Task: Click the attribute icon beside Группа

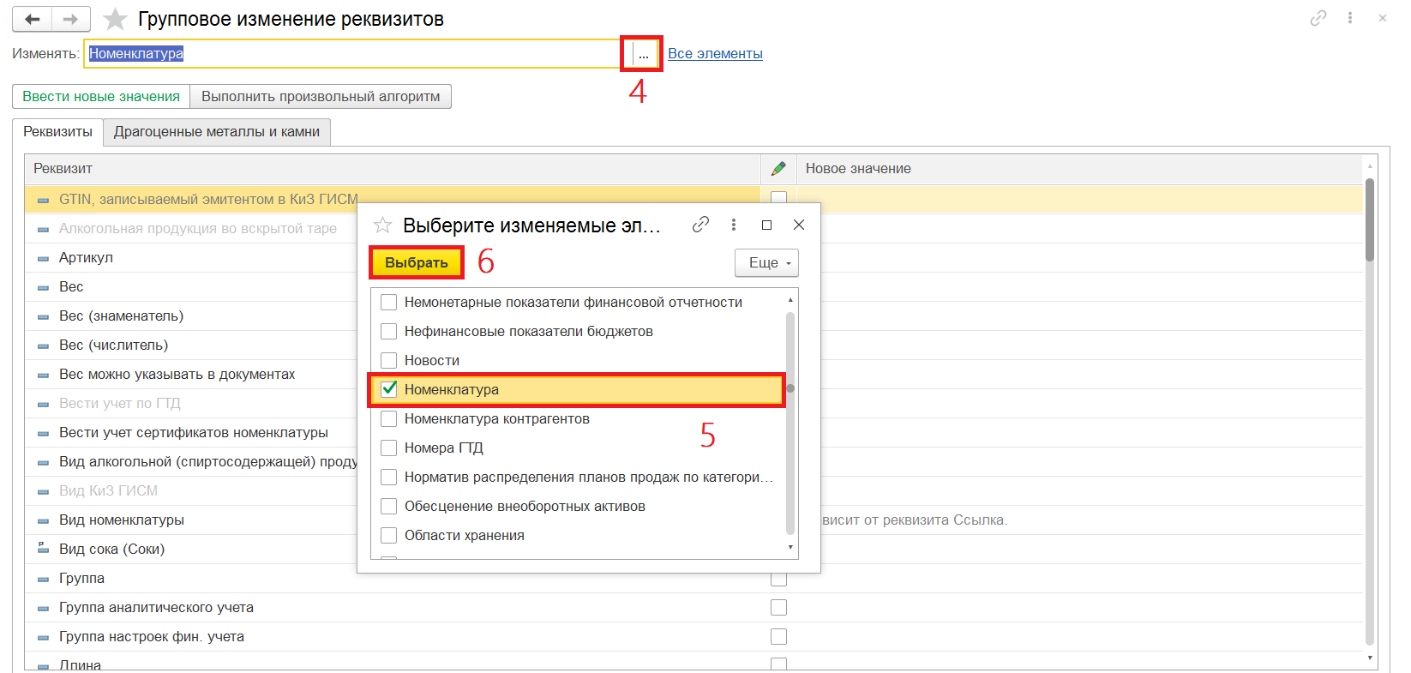Action: [43, 579]
